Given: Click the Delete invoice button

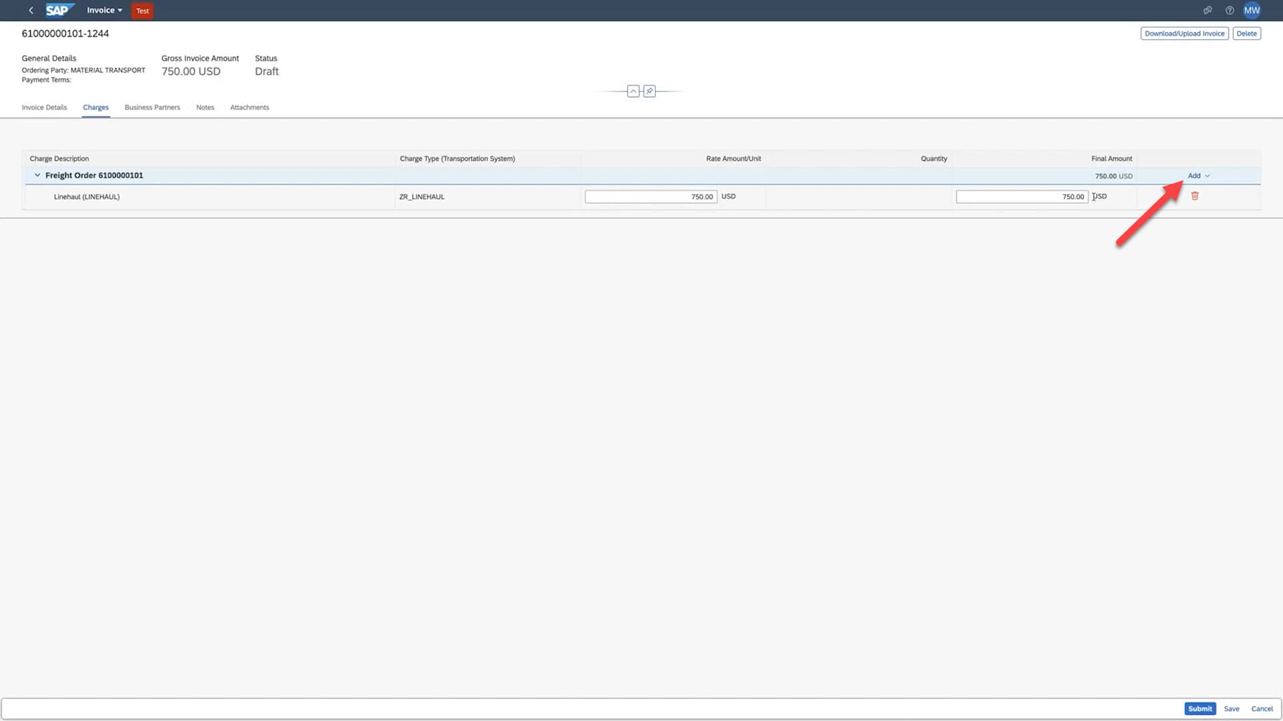Looking at the screenshot, I should (x=1246, y=33).
